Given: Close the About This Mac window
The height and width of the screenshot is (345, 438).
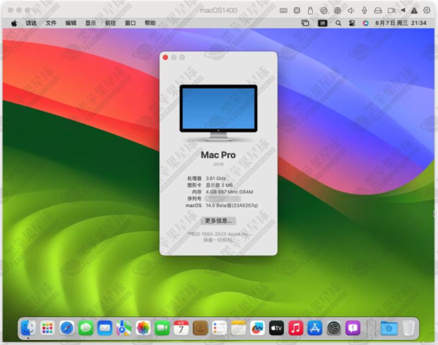Looking at the screenshot, I should 165,58.
